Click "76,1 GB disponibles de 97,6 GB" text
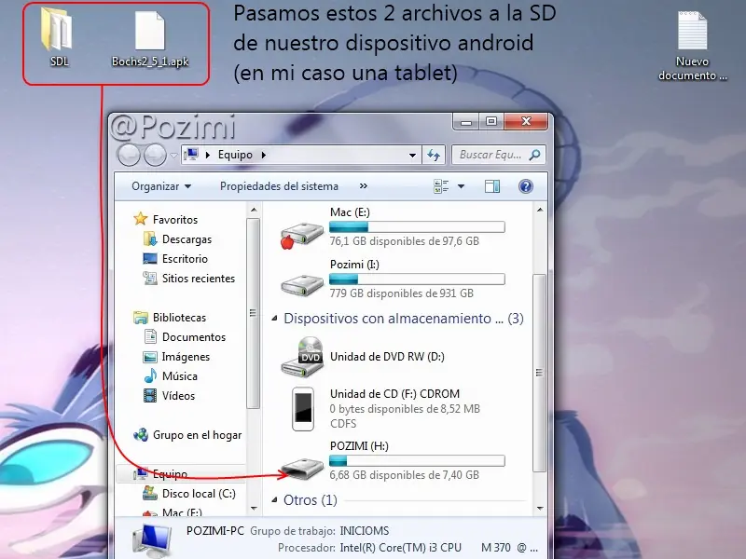Viewport: 746px width, 559px height. pos(404,241)
